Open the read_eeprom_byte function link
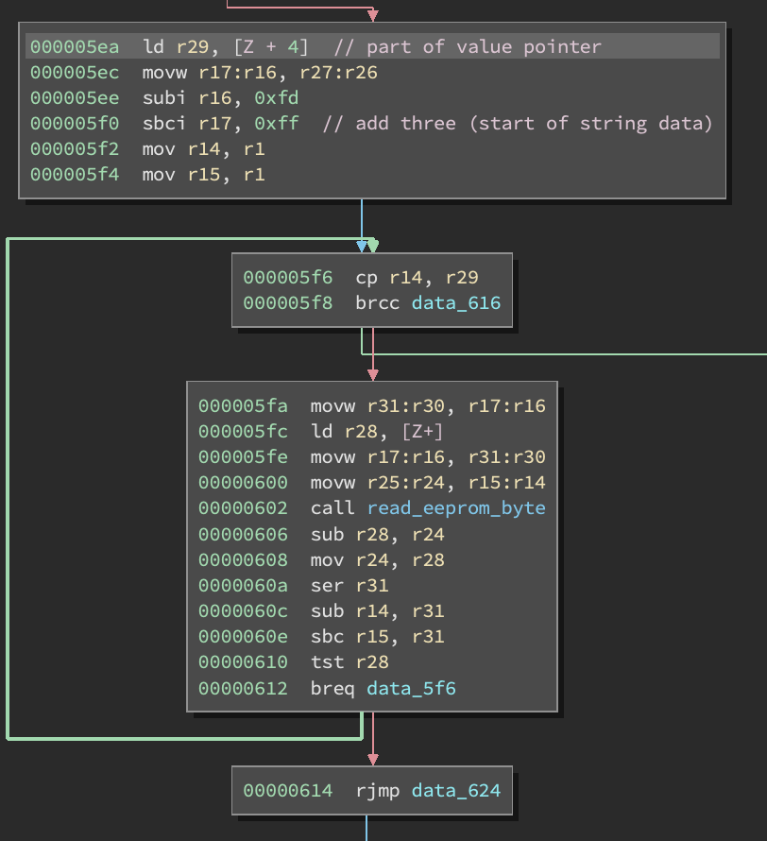Screen dimensions: 767x841 coord(456,508)
